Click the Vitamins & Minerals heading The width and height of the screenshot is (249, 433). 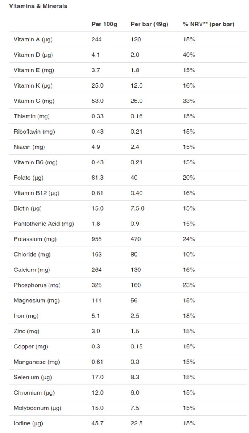tap(38, 6)
